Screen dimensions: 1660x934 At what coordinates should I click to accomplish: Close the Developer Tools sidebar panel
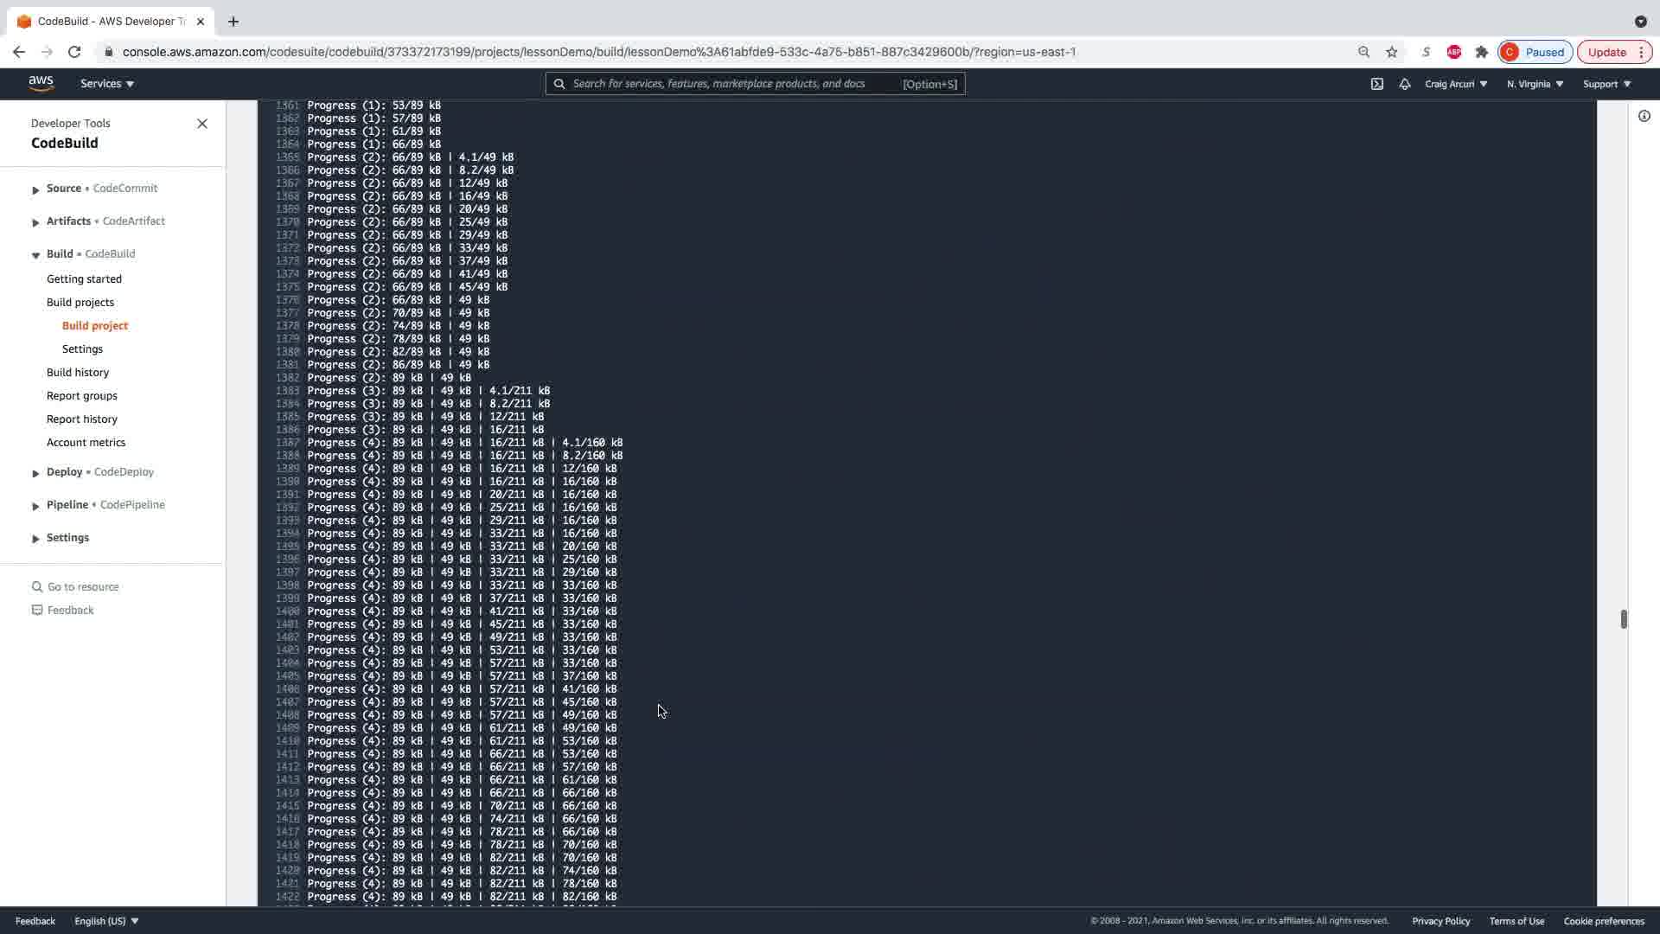[x=202, y=124]
